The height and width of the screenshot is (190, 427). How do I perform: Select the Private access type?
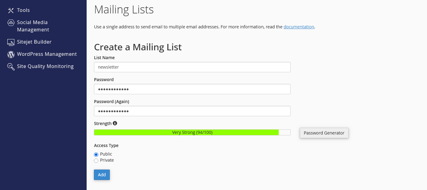click(96, 160)
